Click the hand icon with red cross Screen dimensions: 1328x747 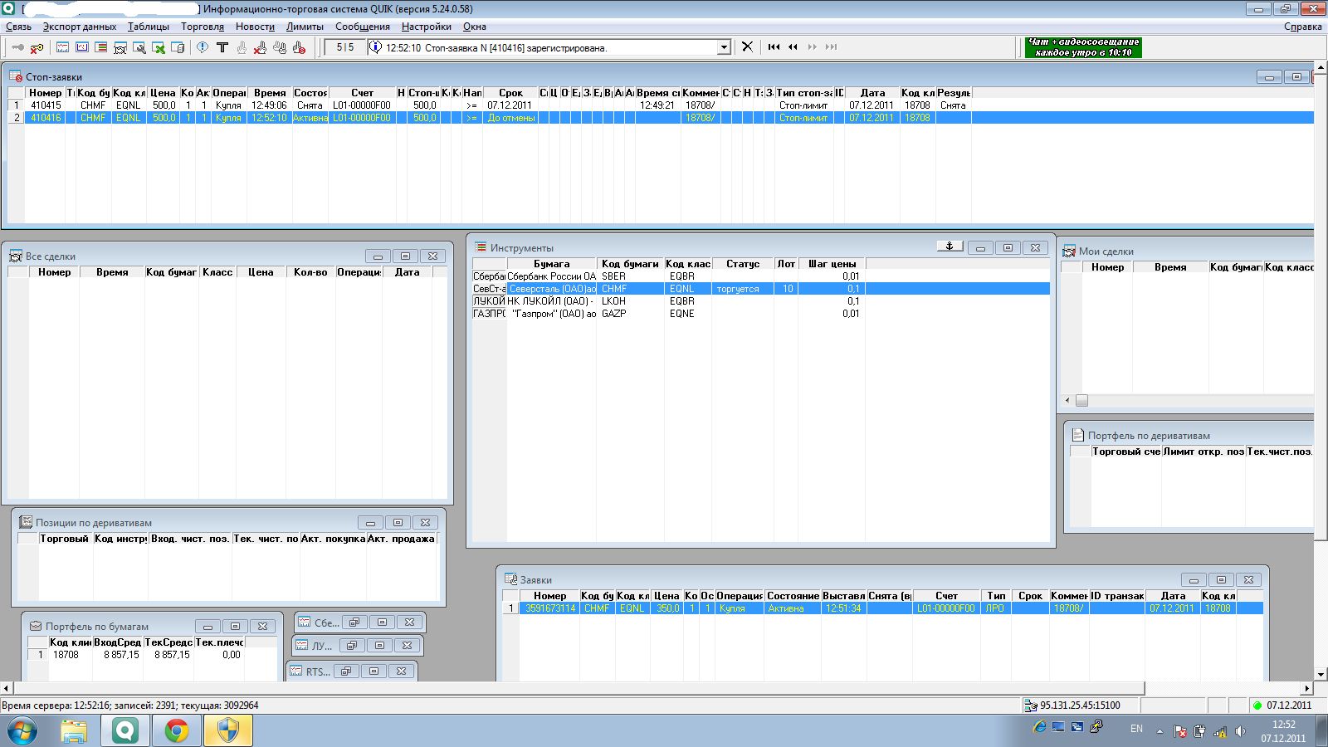pos(260,47)
